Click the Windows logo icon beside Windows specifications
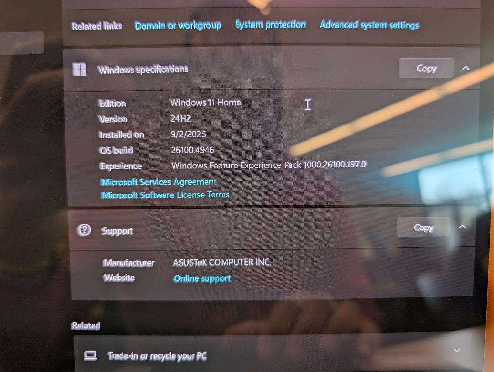 [x=80, y=69]
